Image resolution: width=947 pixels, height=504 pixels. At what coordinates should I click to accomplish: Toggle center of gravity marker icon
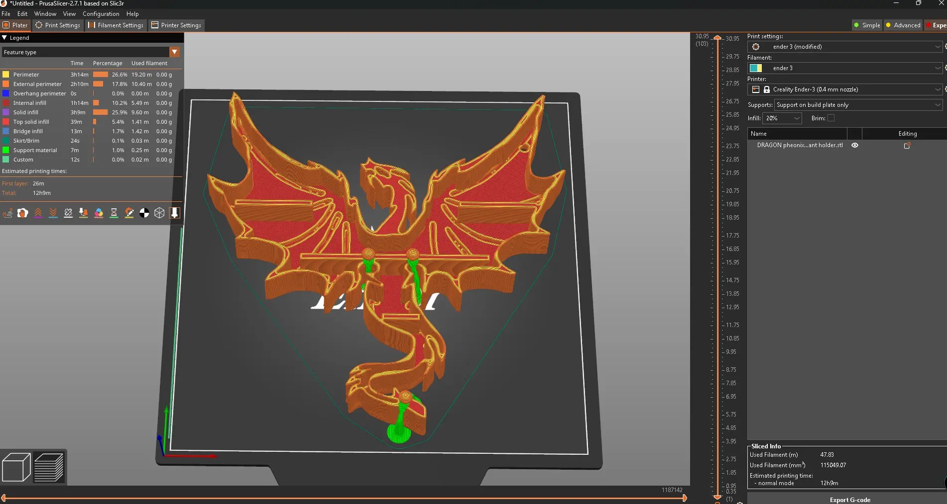click(x=144, y=213)
